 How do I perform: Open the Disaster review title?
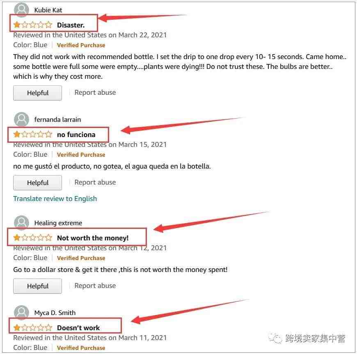pyautogui.click(x=71, y=25)
